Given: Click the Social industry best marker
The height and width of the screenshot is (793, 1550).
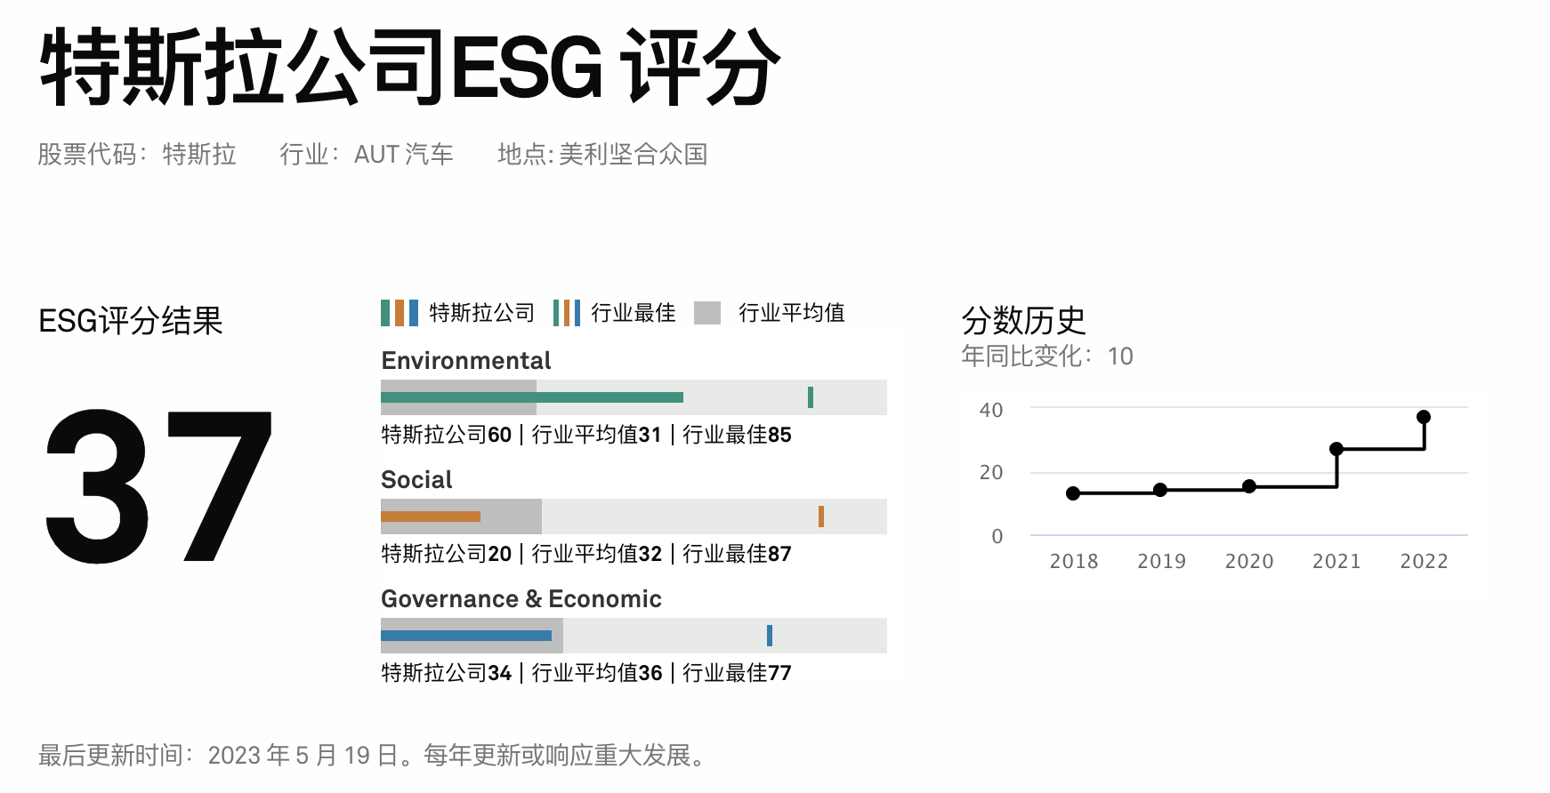Looking at the screenshot, I should [821, 517].
